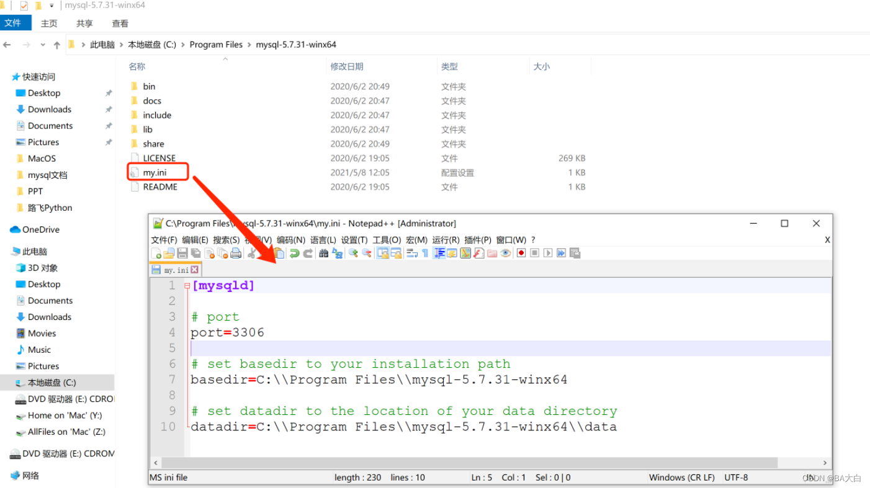
Task: Collapse the [mysqld] section fold marker
Action: [x=187, y=286]
